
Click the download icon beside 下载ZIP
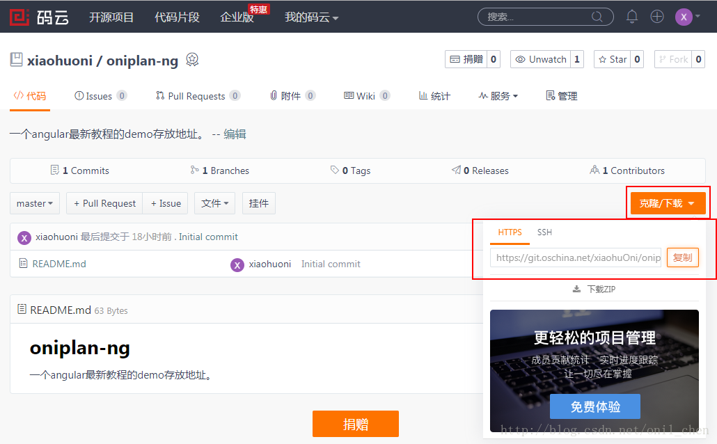coord(576,289)
